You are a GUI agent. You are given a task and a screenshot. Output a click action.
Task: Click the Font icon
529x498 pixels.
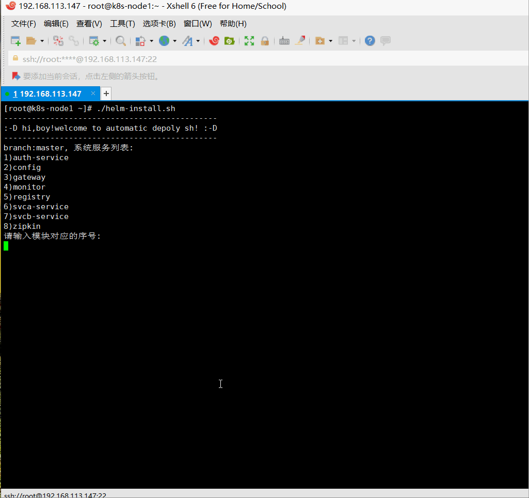point(187,41)
